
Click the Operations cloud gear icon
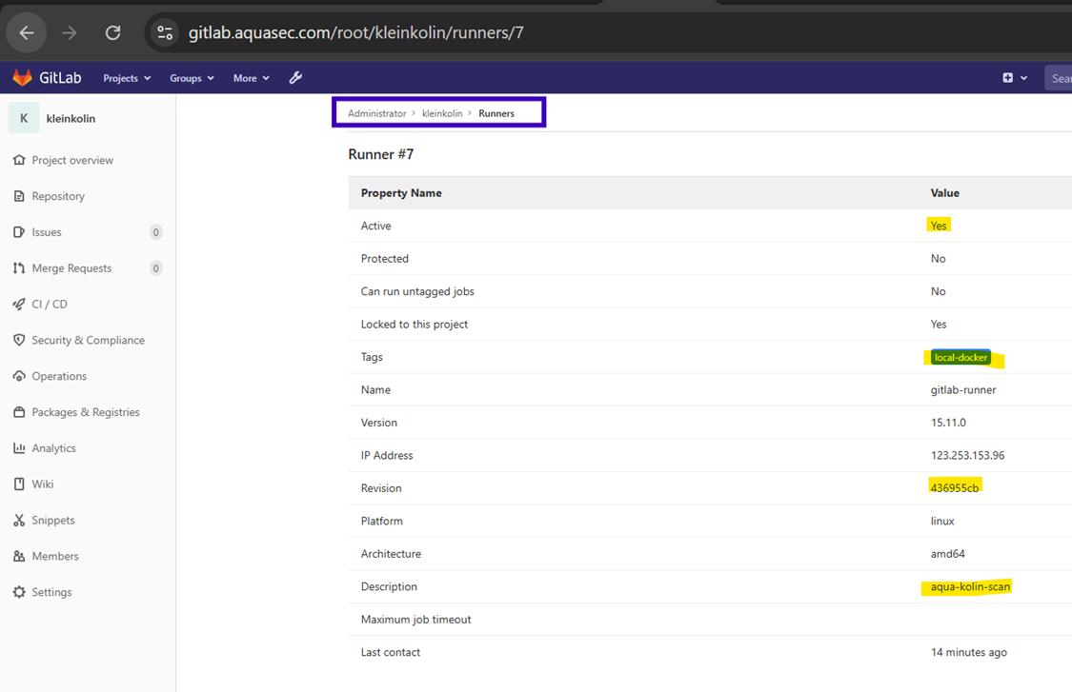[19, 376]
